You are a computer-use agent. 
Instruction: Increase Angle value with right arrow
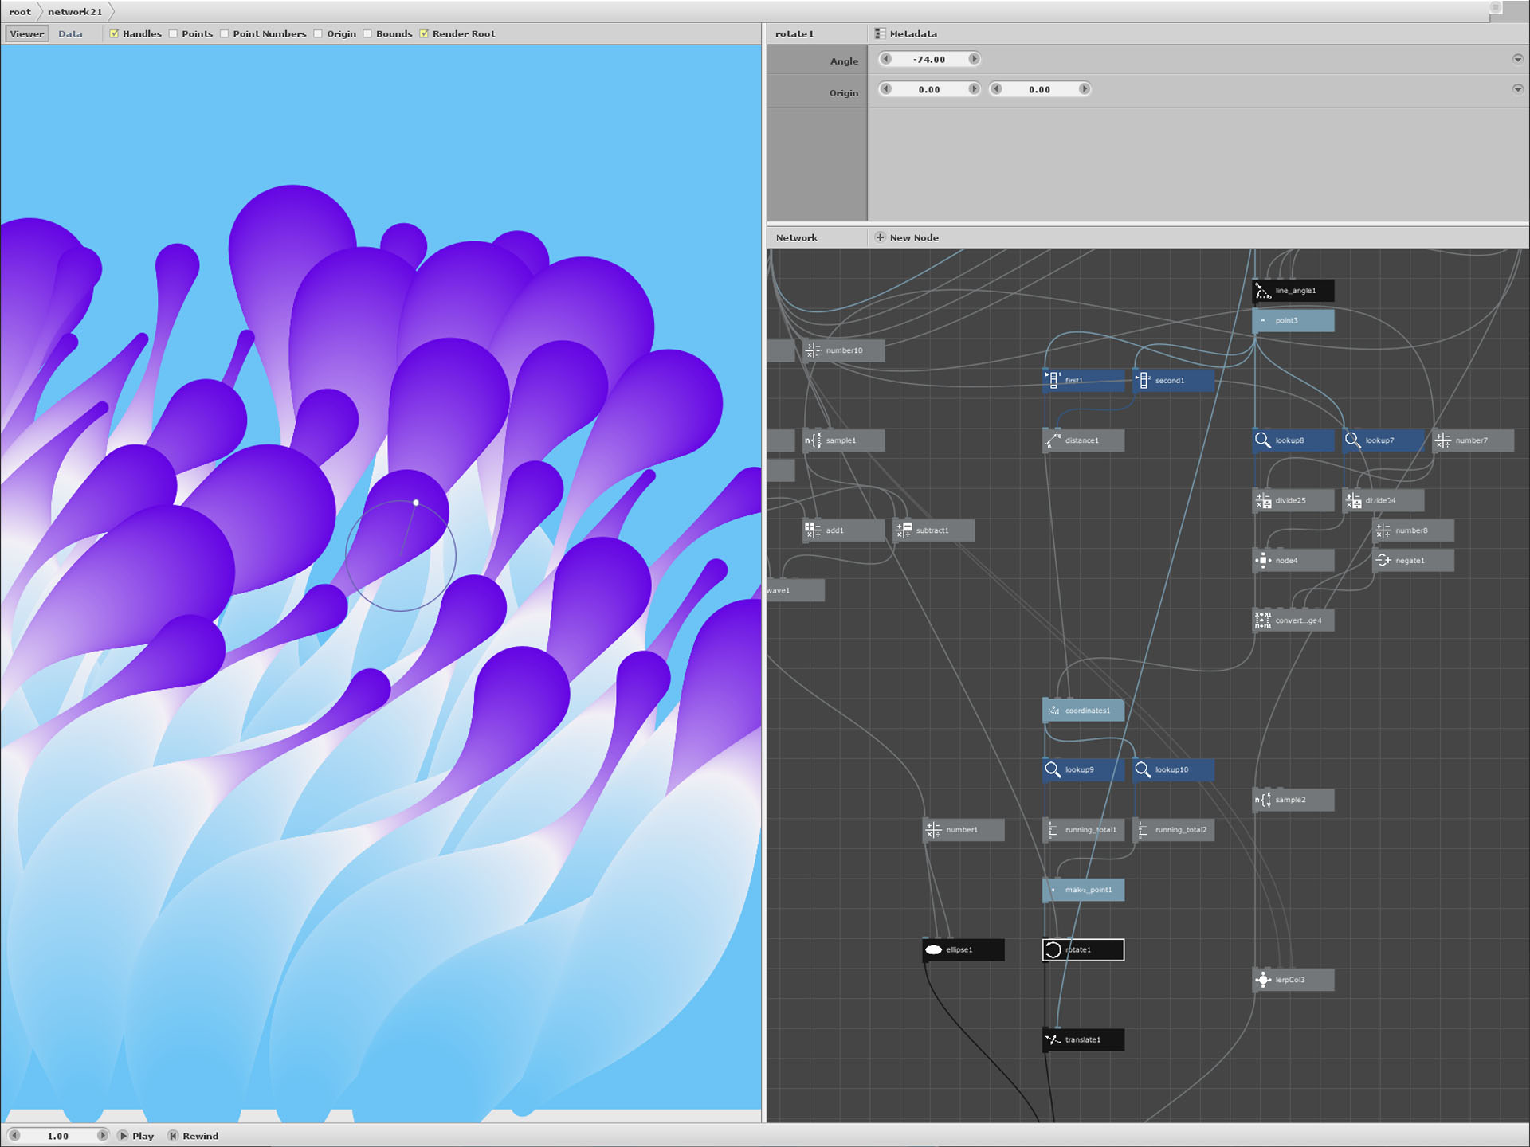click(x=973, y=59)
